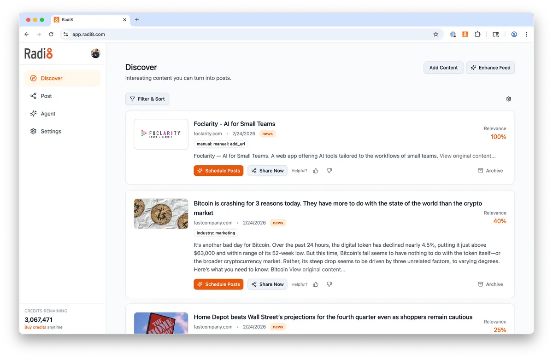
Task: Click the news tag on the Home Depot article
Action: 278,327
